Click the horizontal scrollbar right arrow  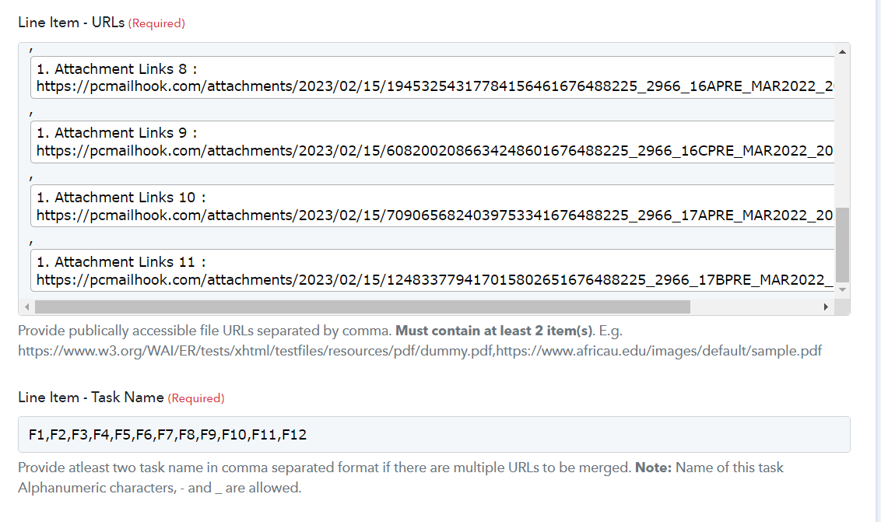click(x=826, y=307)
